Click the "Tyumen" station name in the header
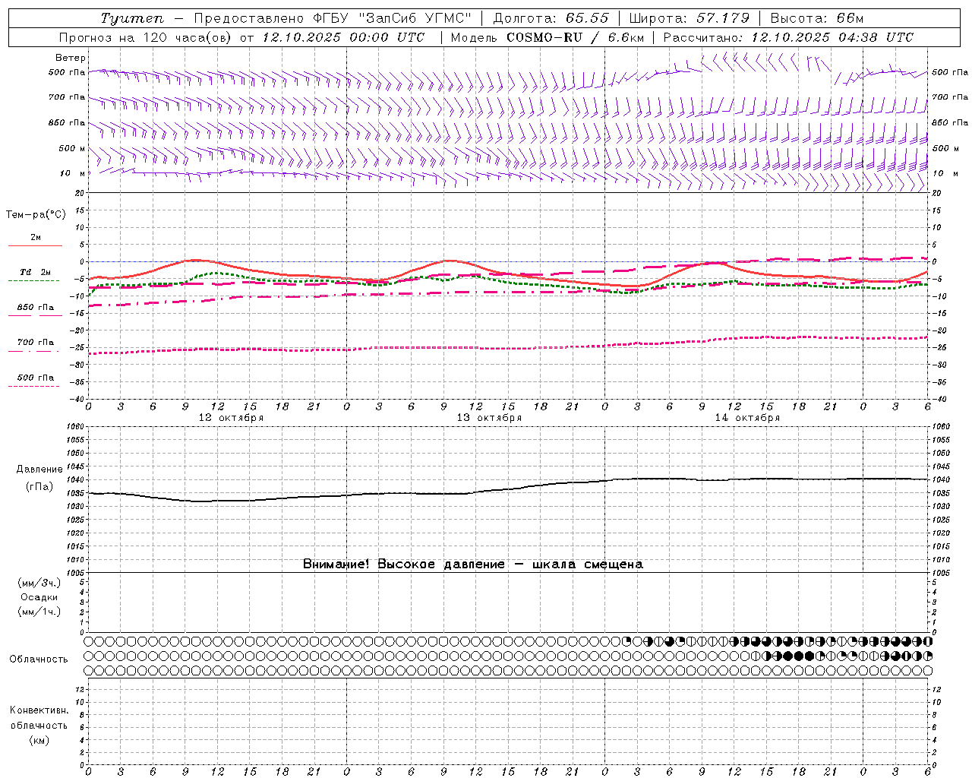 click(x=132, y=18)
